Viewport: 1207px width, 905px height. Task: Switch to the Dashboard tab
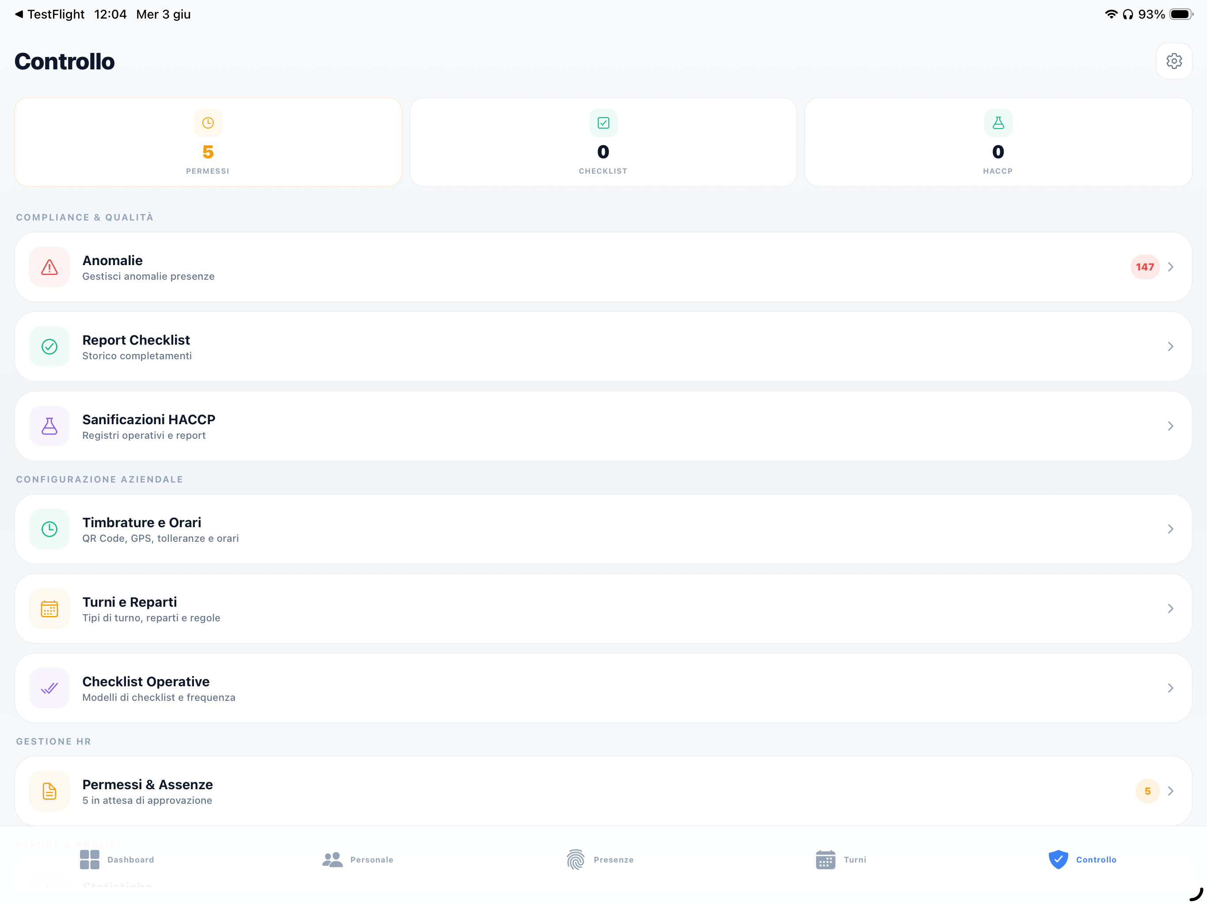(x=117, y=859)
